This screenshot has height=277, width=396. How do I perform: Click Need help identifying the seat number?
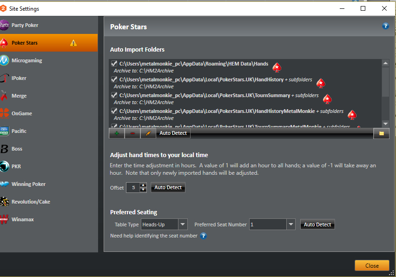pos(154,236)
